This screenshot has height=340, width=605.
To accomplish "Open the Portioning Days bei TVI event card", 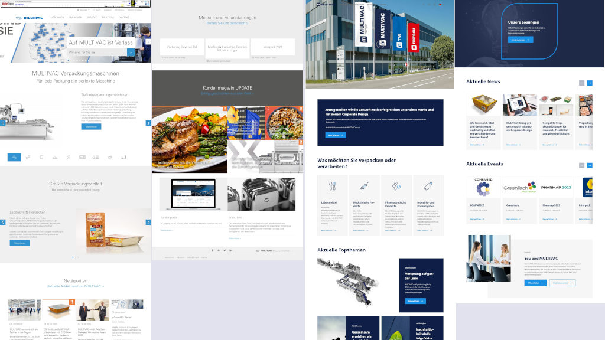I will pos(182,47).
